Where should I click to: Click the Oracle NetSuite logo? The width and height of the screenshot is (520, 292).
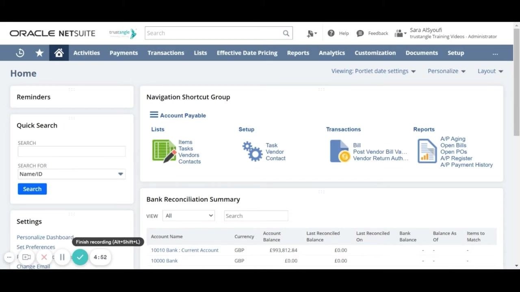click(x=52, y=33)
